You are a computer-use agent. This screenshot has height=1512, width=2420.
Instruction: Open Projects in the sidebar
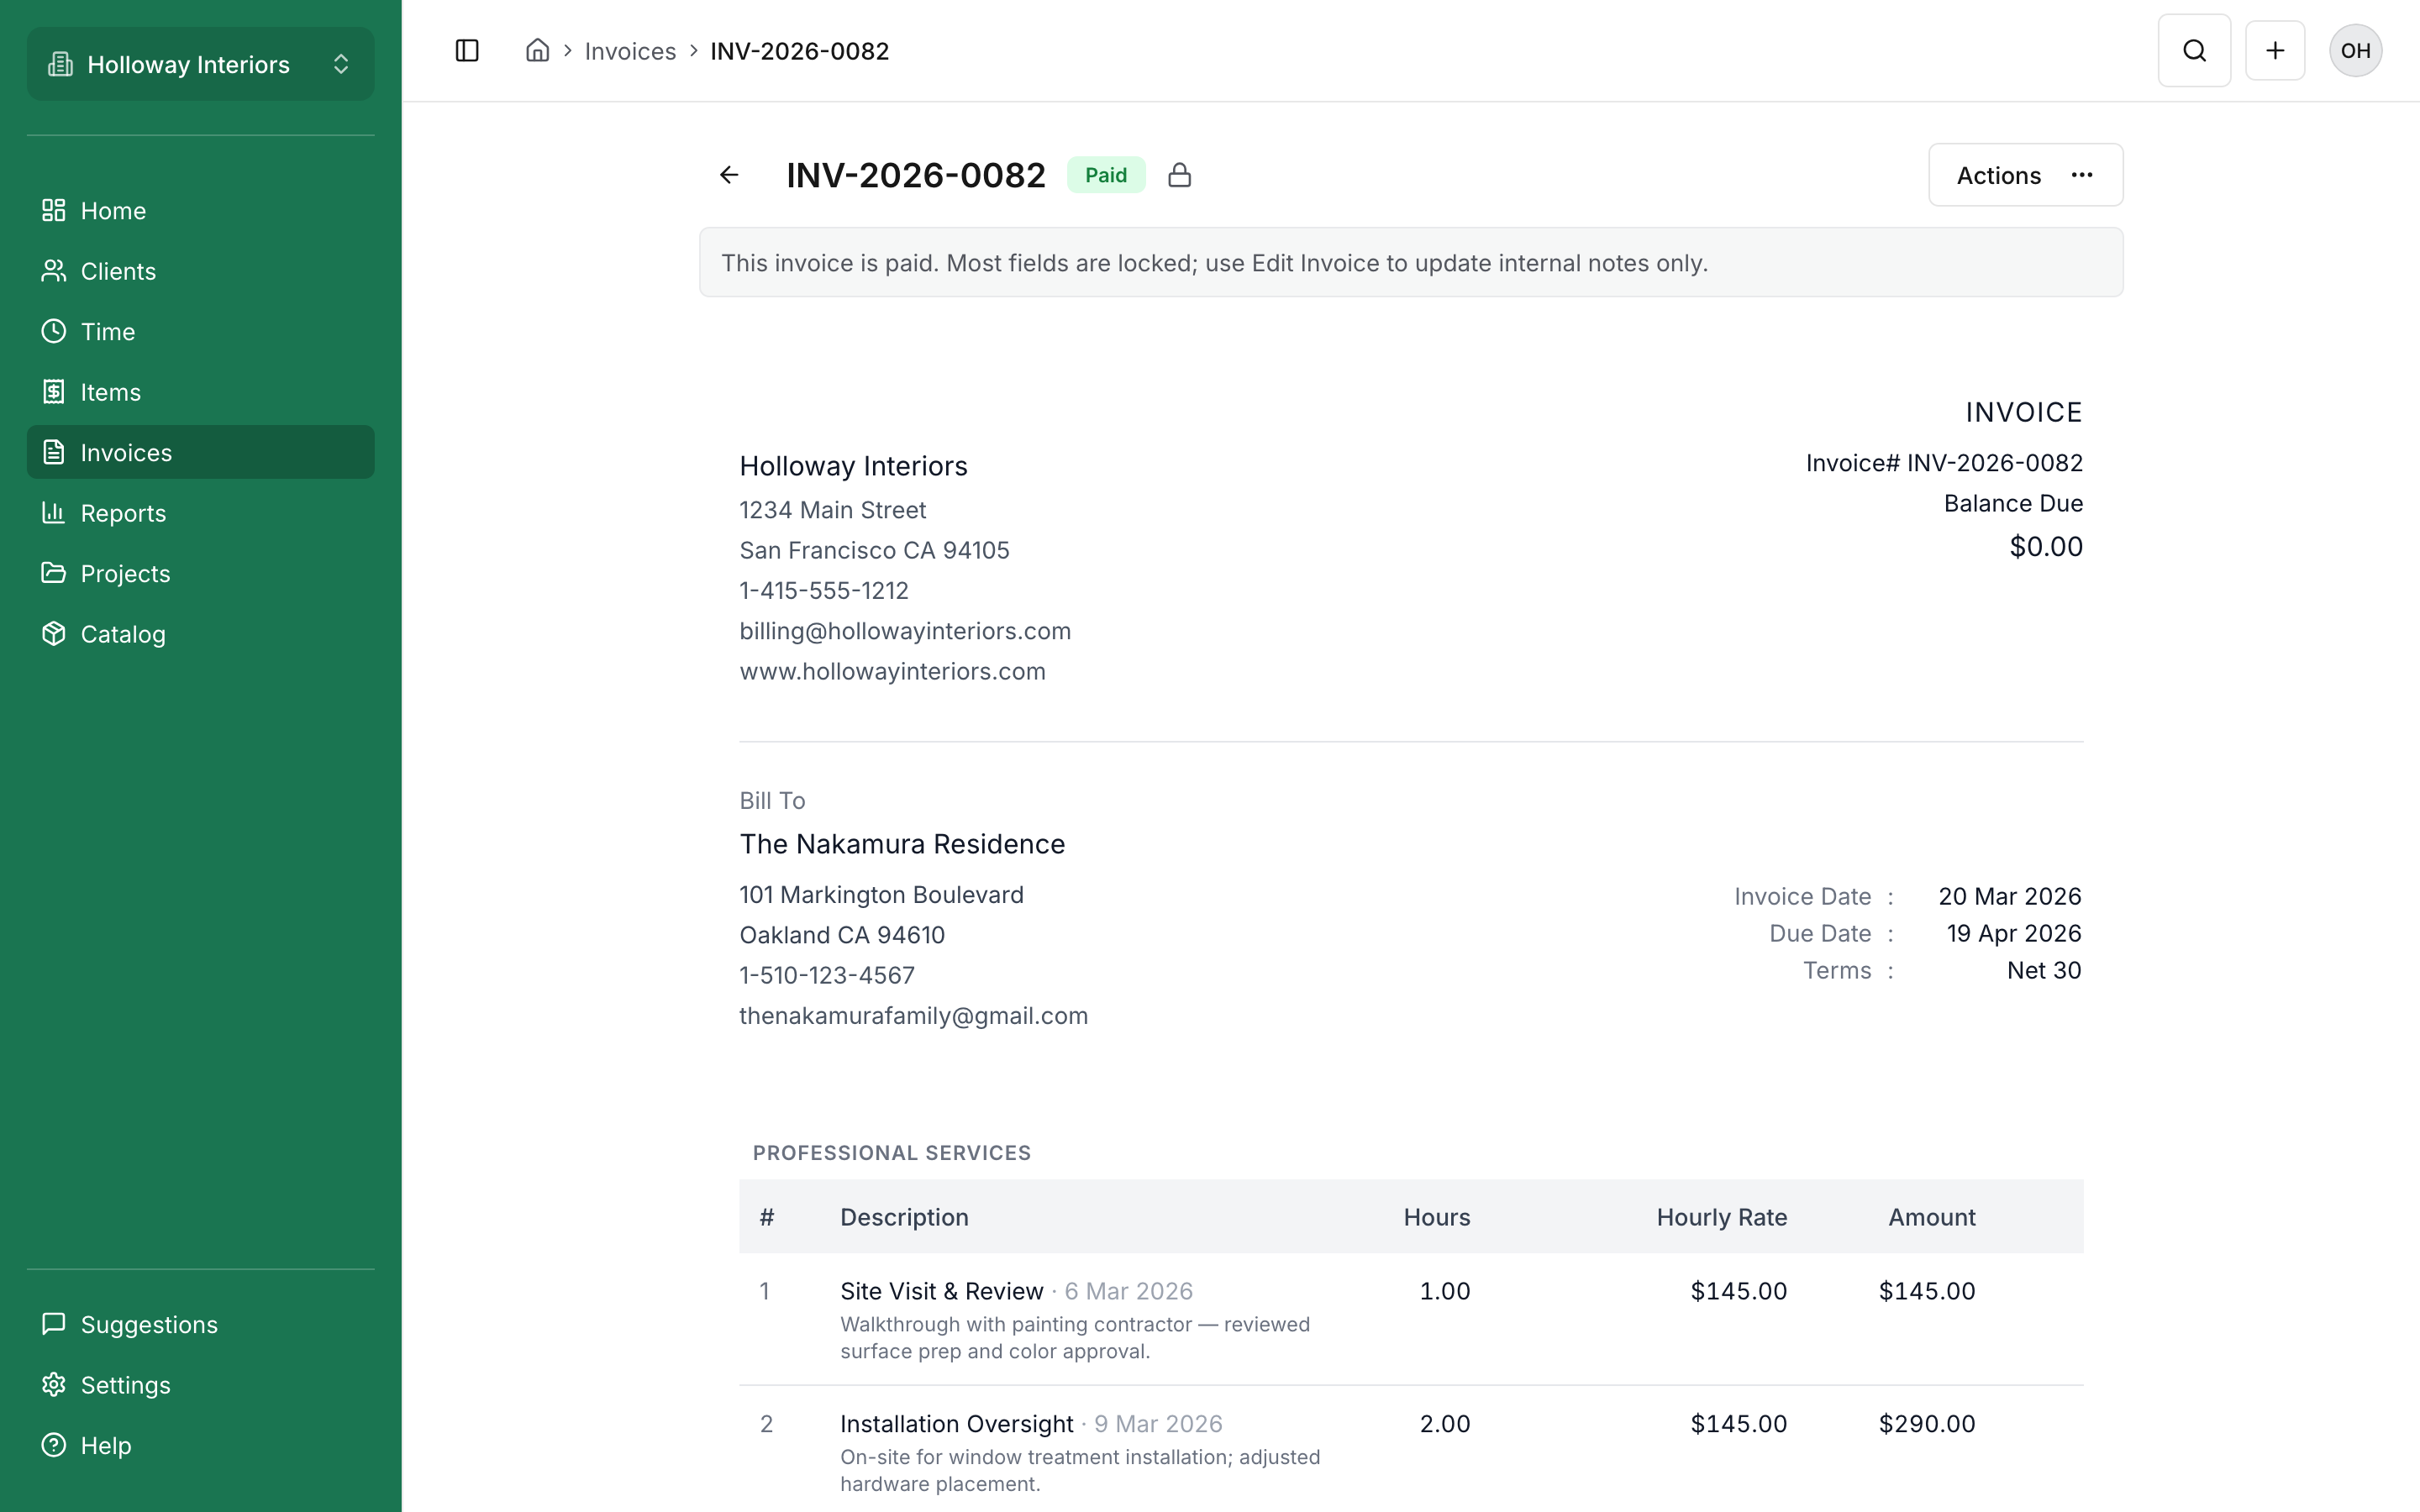click(x=201, y=574)
